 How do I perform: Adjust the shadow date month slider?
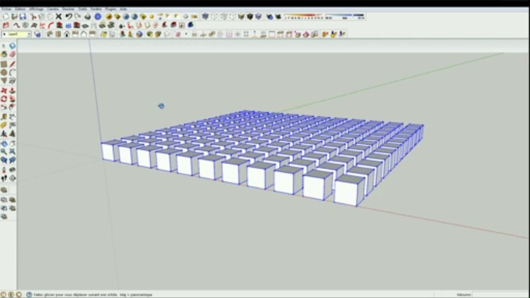click(x=303, y=17)
